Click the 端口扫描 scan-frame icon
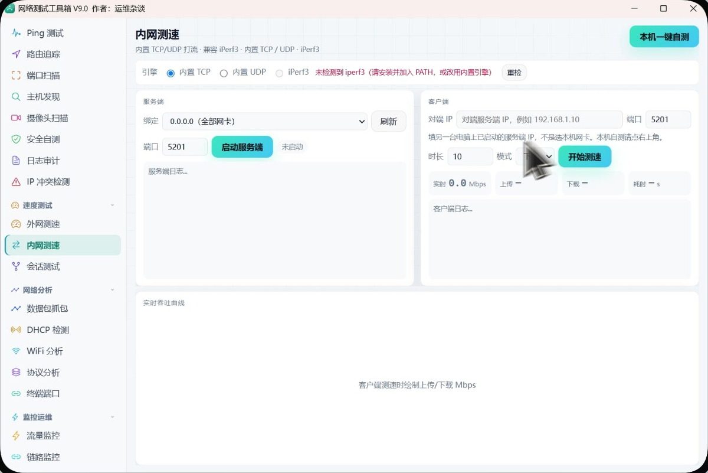 (x=16, y=76)
